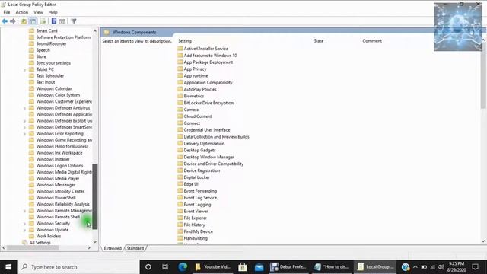Expand Windows Remote Management node
Screen dimensions: 487x274
point(25,211)
